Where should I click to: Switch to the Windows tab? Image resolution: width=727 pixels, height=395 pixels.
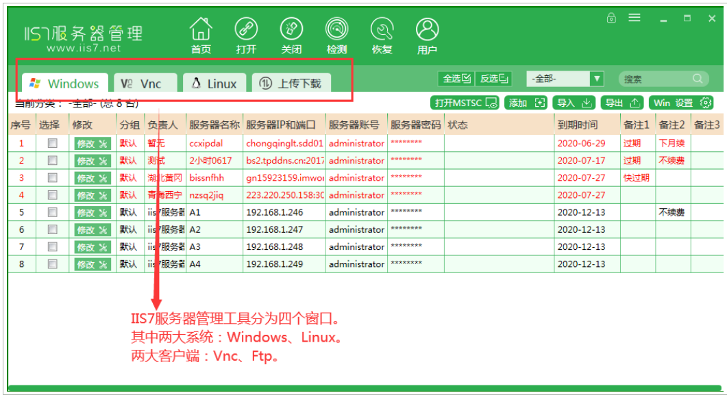65,84
